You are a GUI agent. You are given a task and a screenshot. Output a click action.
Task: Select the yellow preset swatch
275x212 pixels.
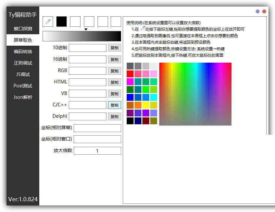tap(146, 105)
